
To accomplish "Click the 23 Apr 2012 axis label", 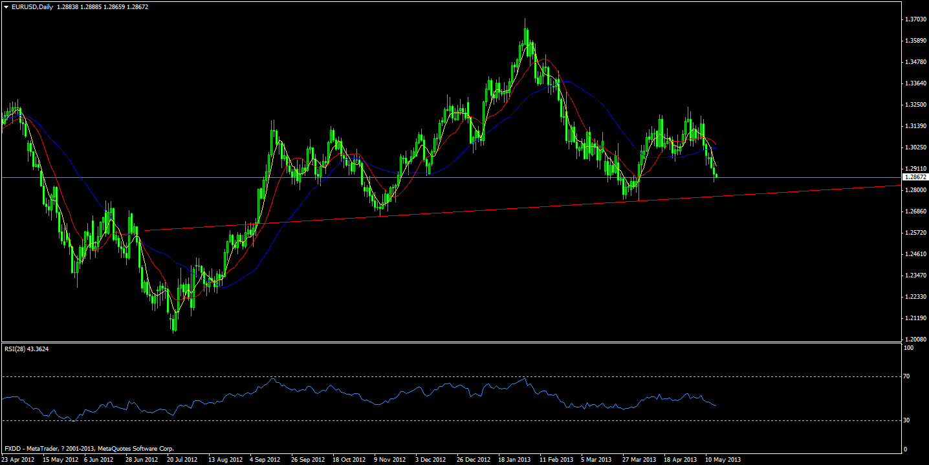I will point(19,460).
